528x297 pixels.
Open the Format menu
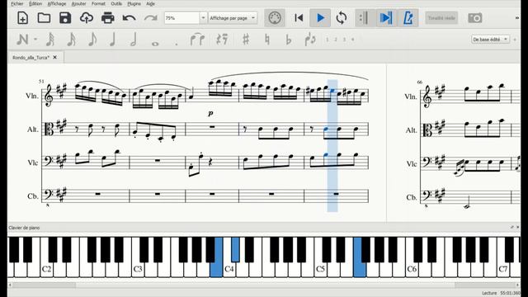coord(98,3)
